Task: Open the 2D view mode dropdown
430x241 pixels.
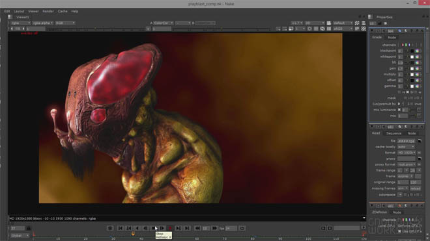Action: 315,23
